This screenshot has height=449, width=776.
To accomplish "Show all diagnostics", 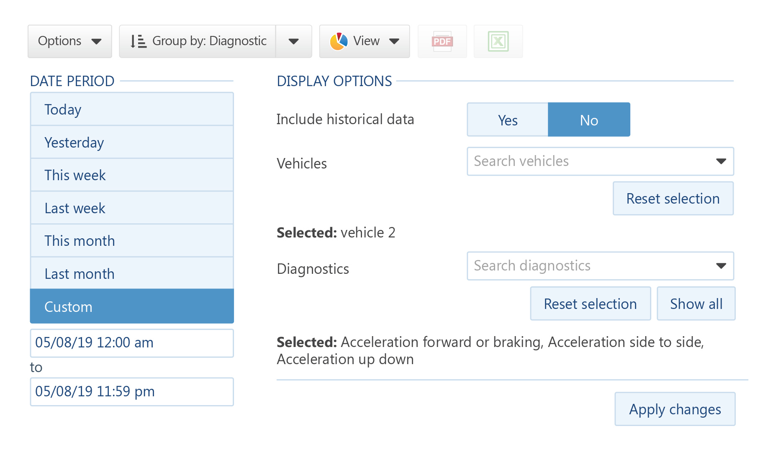I will click(x=696, y=304).
